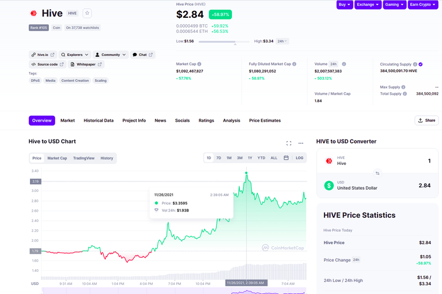The height and width of the screenshot is (294, 442).
Task: Click the share upload icon
Action: tap(420, 120)
